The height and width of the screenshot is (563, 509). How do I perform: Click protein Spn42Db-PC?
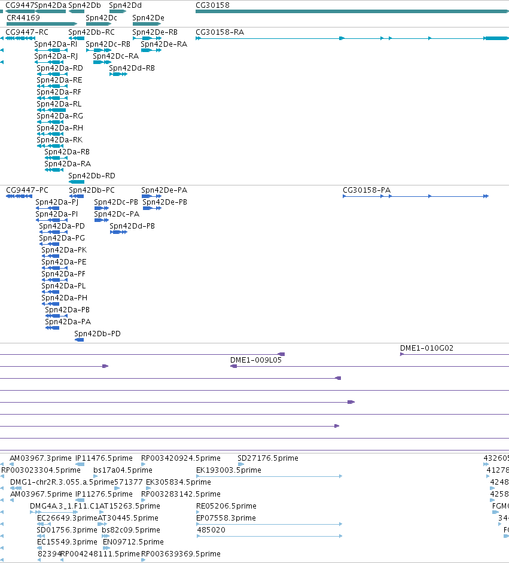(x=92, y=190)
